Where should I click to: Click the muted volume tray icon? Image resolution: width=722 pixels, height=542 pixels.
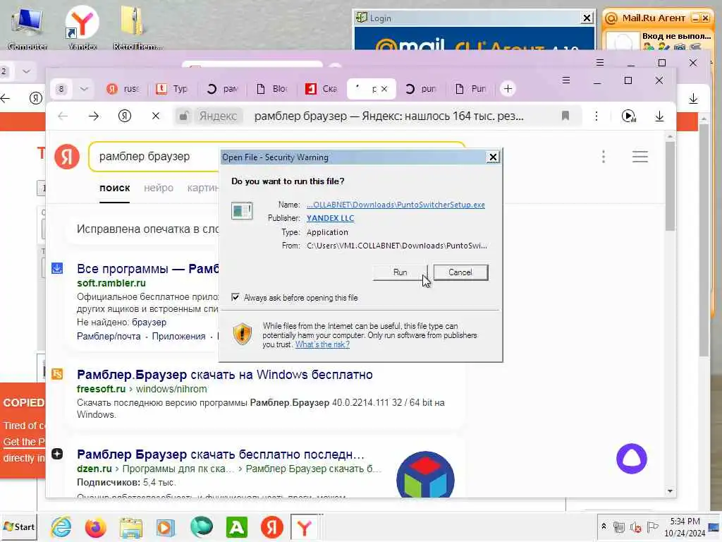click(635, 526)
